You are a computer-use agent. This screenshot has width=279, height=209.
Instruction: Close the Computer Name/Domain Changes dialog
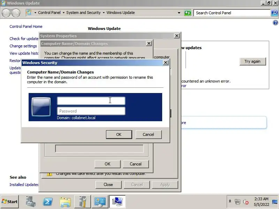pos(149,44)
